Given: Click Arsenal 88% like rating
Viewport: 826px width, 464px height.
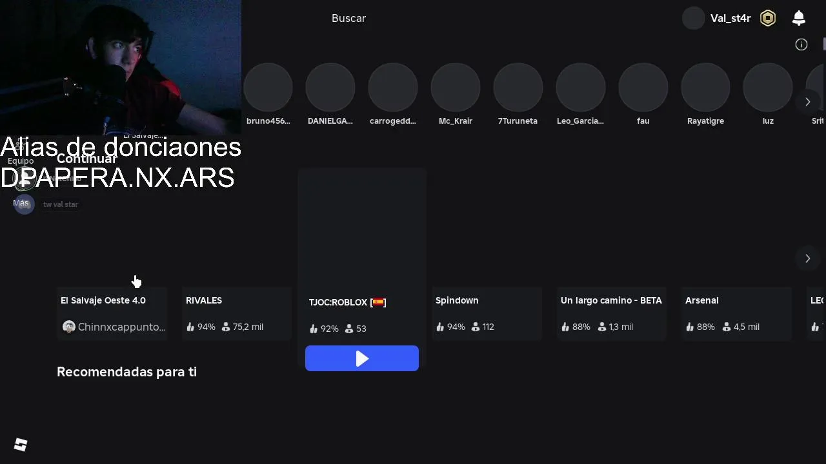Looking at the screenshot, I should pyautogui.click(x=700, y=327).
